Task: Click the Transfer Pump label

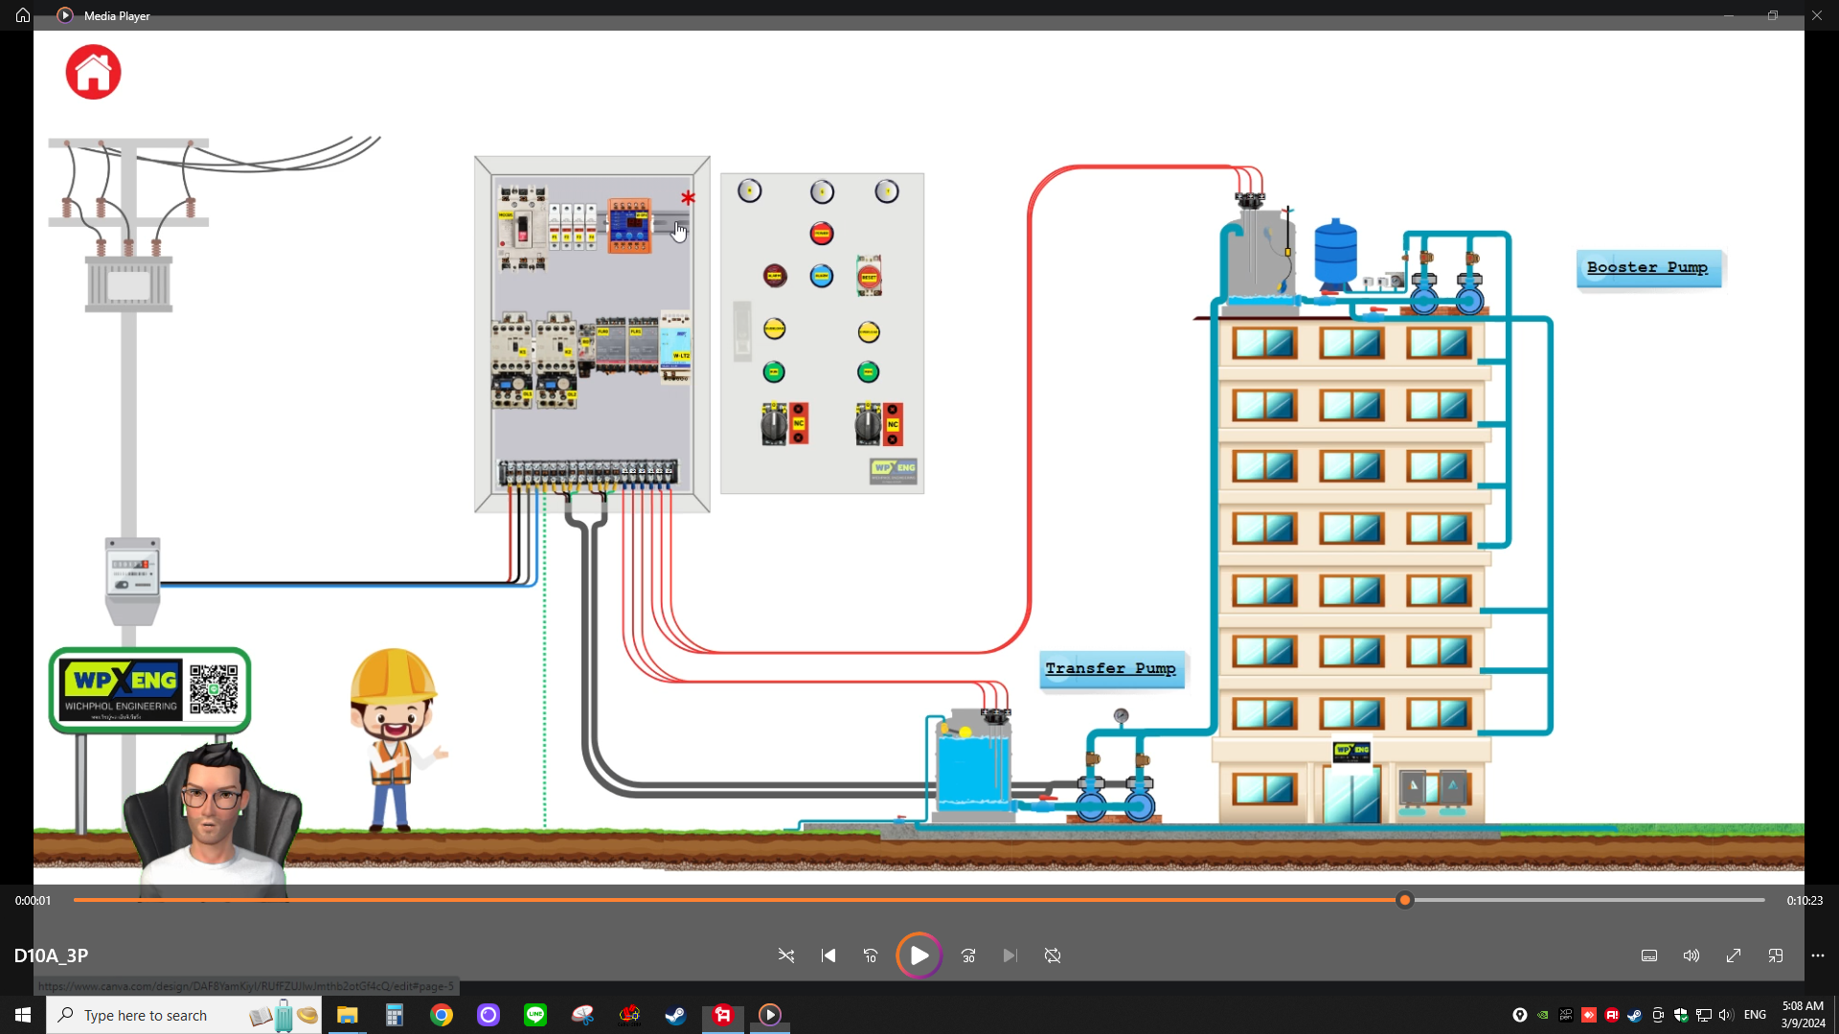Action: click(x=1111, y=668)
